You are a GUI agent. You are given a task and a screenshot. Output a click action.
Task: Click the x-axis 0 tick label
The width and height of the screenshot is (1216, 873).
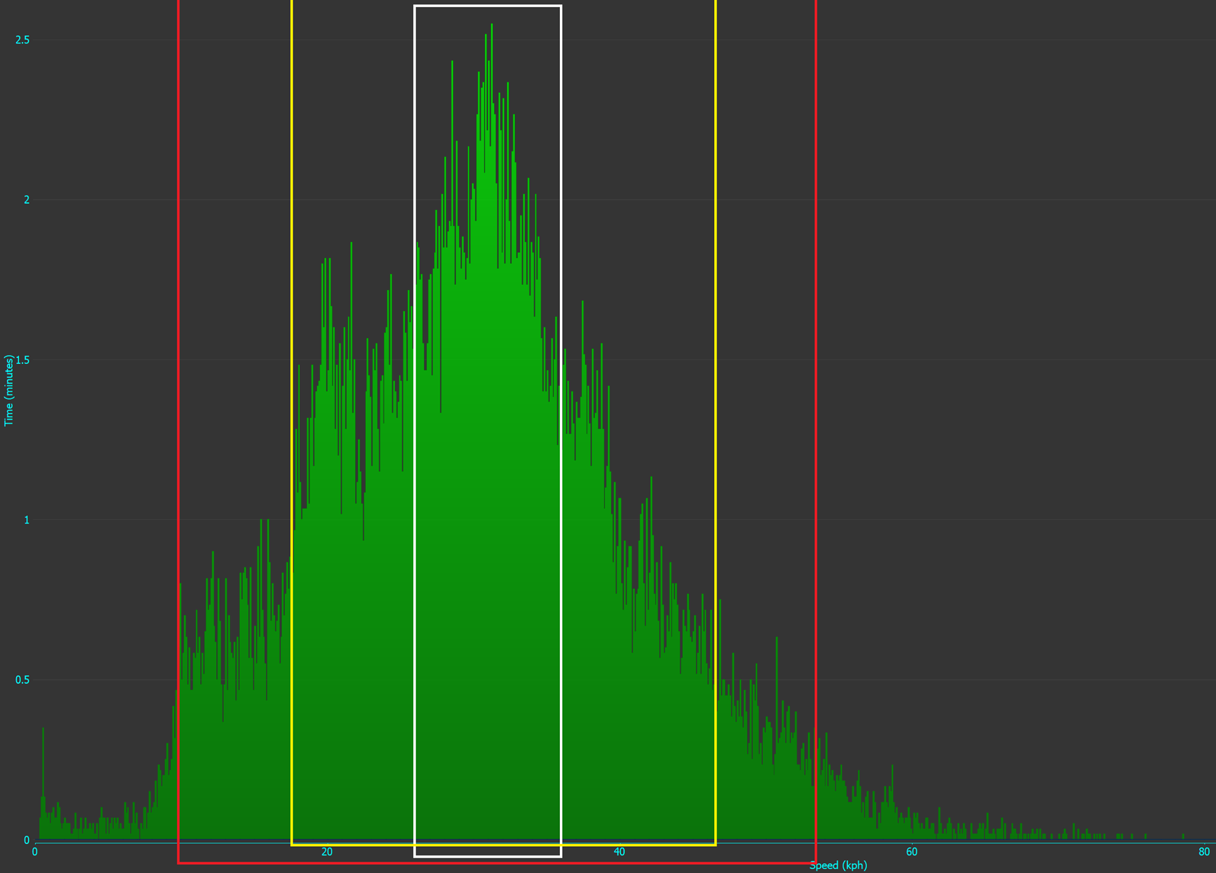35,852
